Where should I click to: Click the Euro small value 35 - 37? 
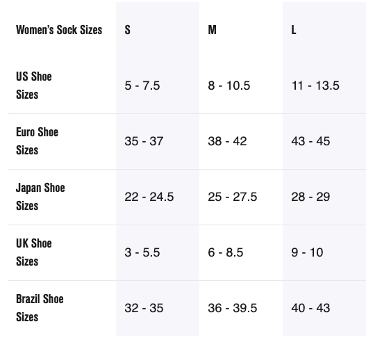point(144,141)
